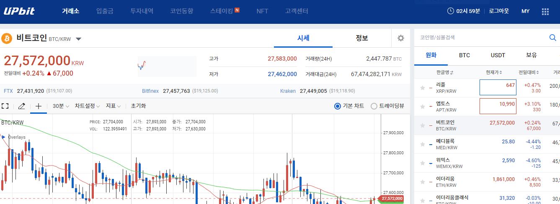This screenshot has height=204, width=560.
Task: Click the coin name search field
Action: [482, 38]
